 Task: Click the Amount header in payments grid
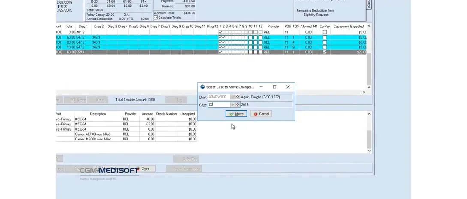coord(147,114)
